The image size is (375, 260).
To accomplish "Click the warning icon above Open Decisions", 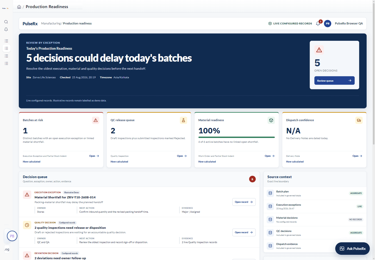I will [x=319, y=50].
